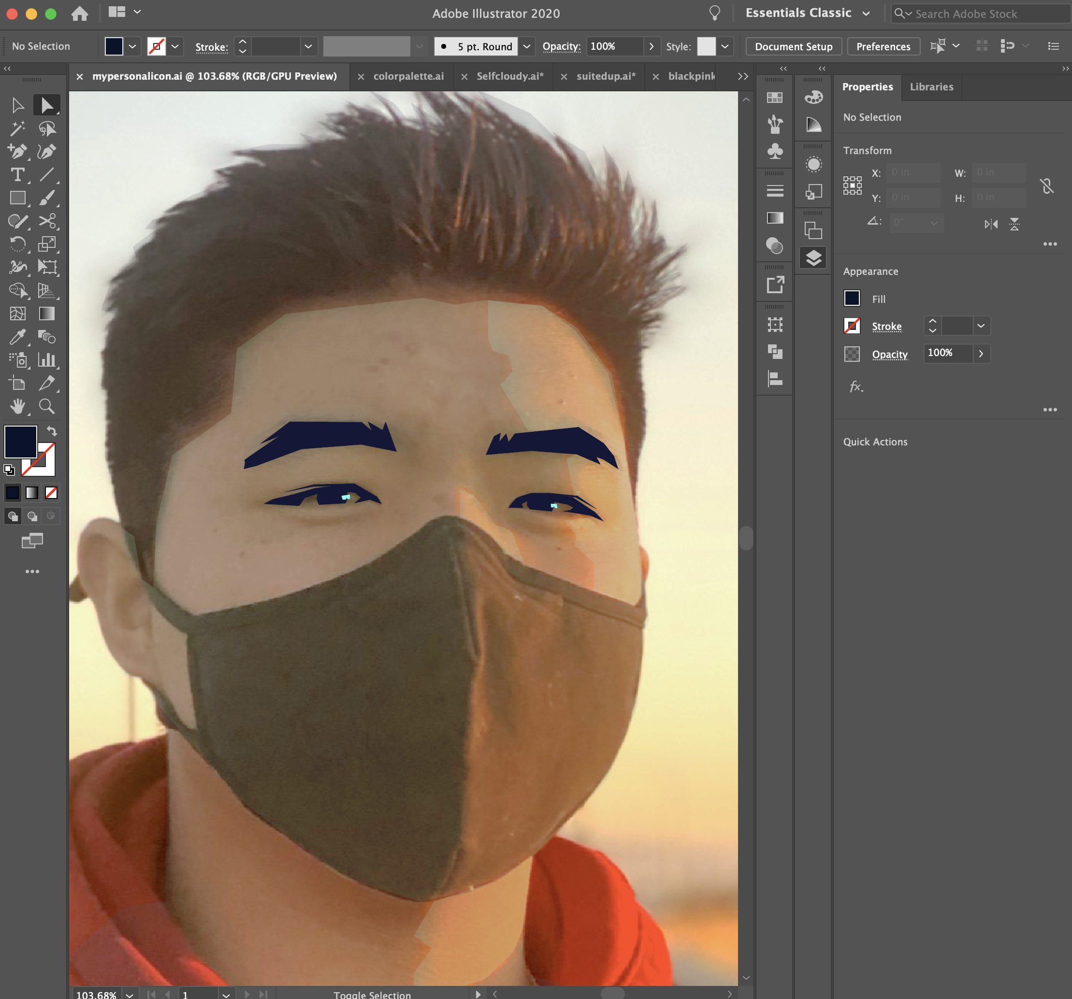The width and height of the screenshot is (1072, 999).
Task: Select the Pen tool
Action: [x=18, y=151]
